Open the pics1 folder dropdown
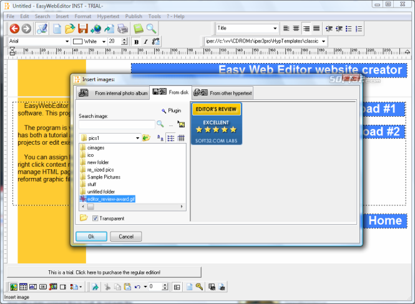 click(x=137, y=138)
